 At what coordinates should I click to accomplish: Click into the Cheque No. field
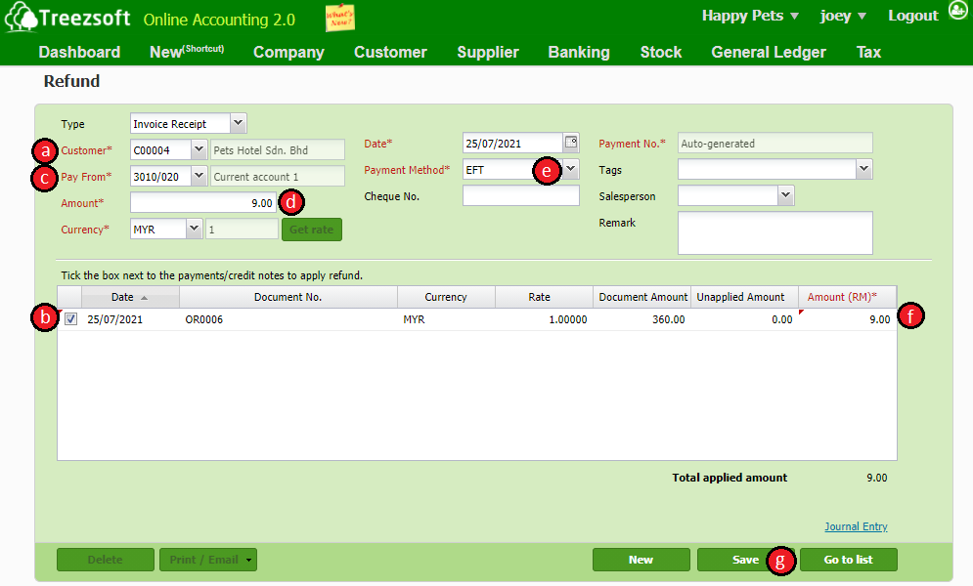520,196
